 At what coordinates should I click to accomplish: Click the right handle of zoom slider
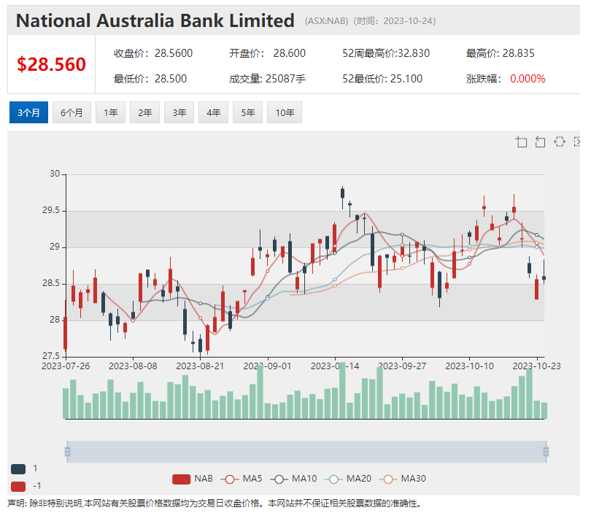545,452
